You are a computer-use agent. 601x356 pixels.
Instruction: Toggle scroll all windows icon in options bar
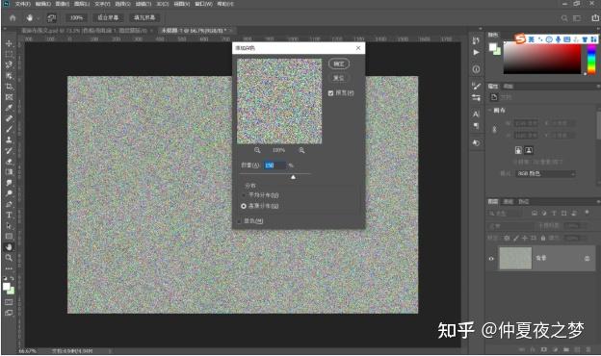52,18
